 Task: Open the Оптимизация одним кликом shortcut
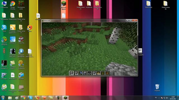[x=13, y=29]
